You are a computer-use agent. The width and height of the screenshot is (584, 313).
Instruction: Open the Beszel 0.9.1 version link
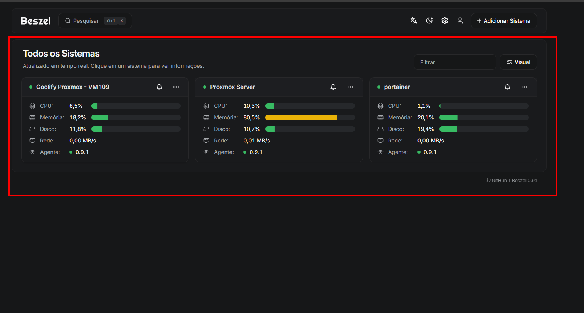tap(524, 181)
